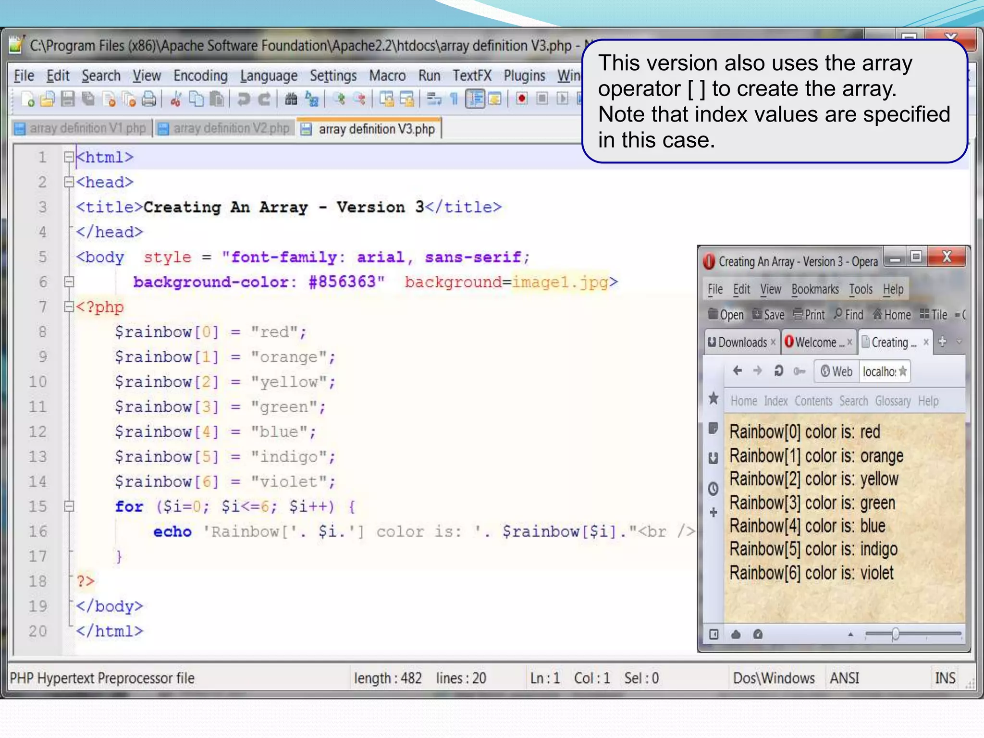This screenshot has width=984, height=738.
Task: Open the Bookmarks menu in Opera
Action: click(x=815, y=289)
